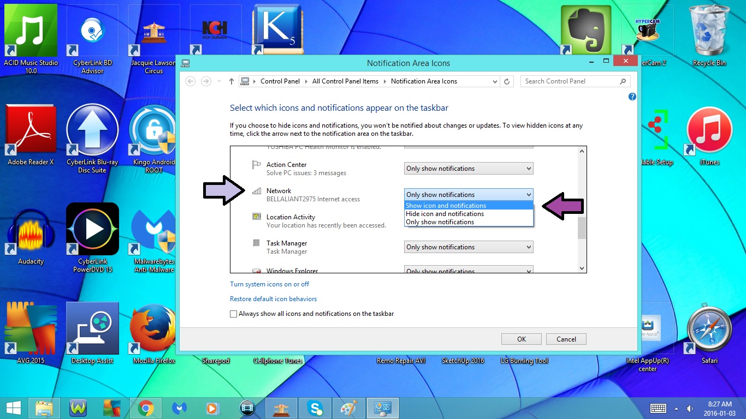This screenshot has height=419, width=746.
Task: Choose Show icon and notifications option
Action: click(x=469, y=206)
